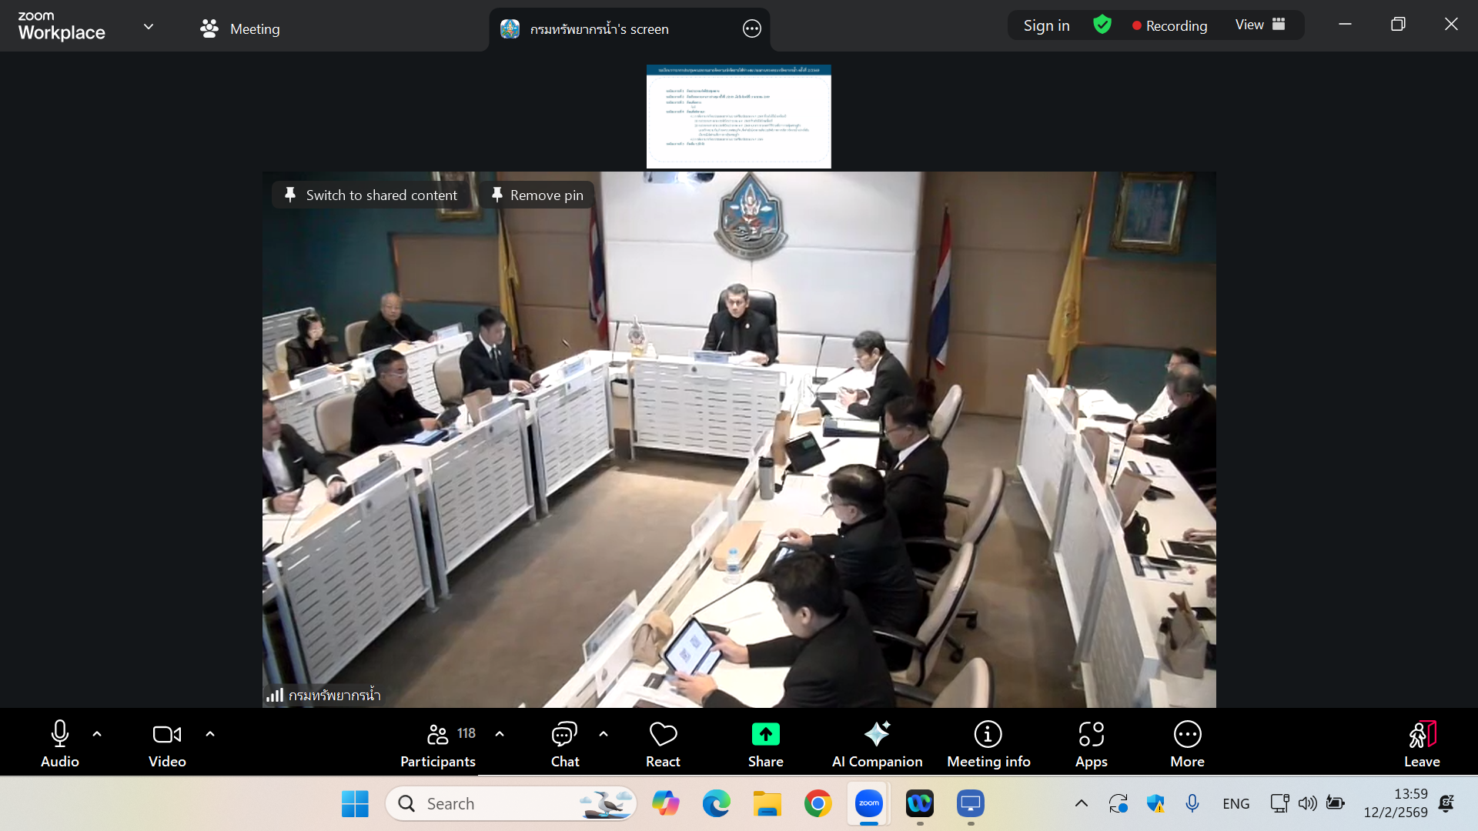Open the Zoom Workplace dropdown chevron
The image size is (1478, 831).
tap(149, 26)
